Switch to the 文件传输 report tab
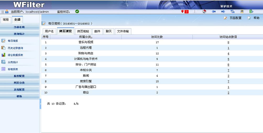The image size is (263, 133). pyautogui.click(x=123, y=31)
